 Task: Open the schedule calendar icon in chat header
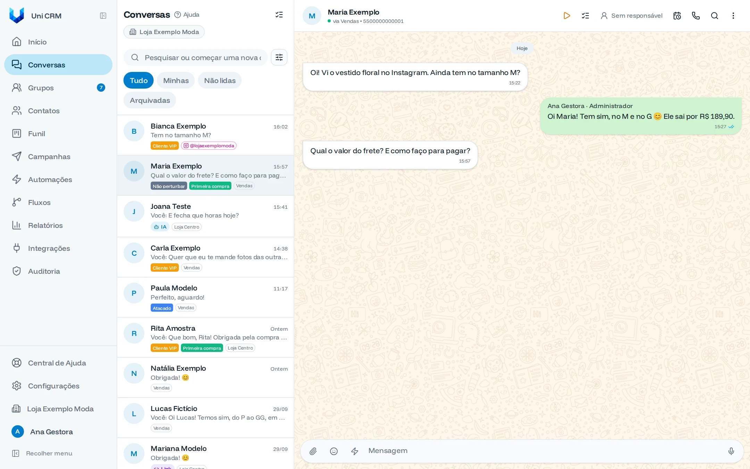tap(677, 16)
